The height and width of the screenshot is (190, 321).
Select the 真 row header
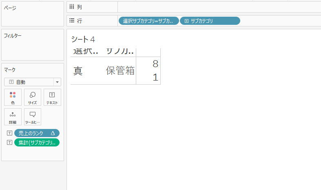tap(78, 71)
